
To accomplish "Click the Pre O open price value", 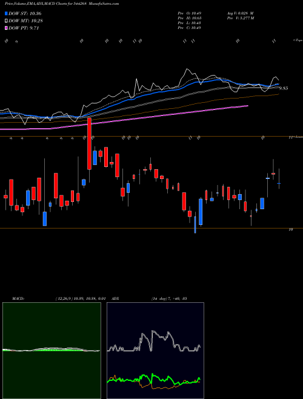I will coord(190,13).
